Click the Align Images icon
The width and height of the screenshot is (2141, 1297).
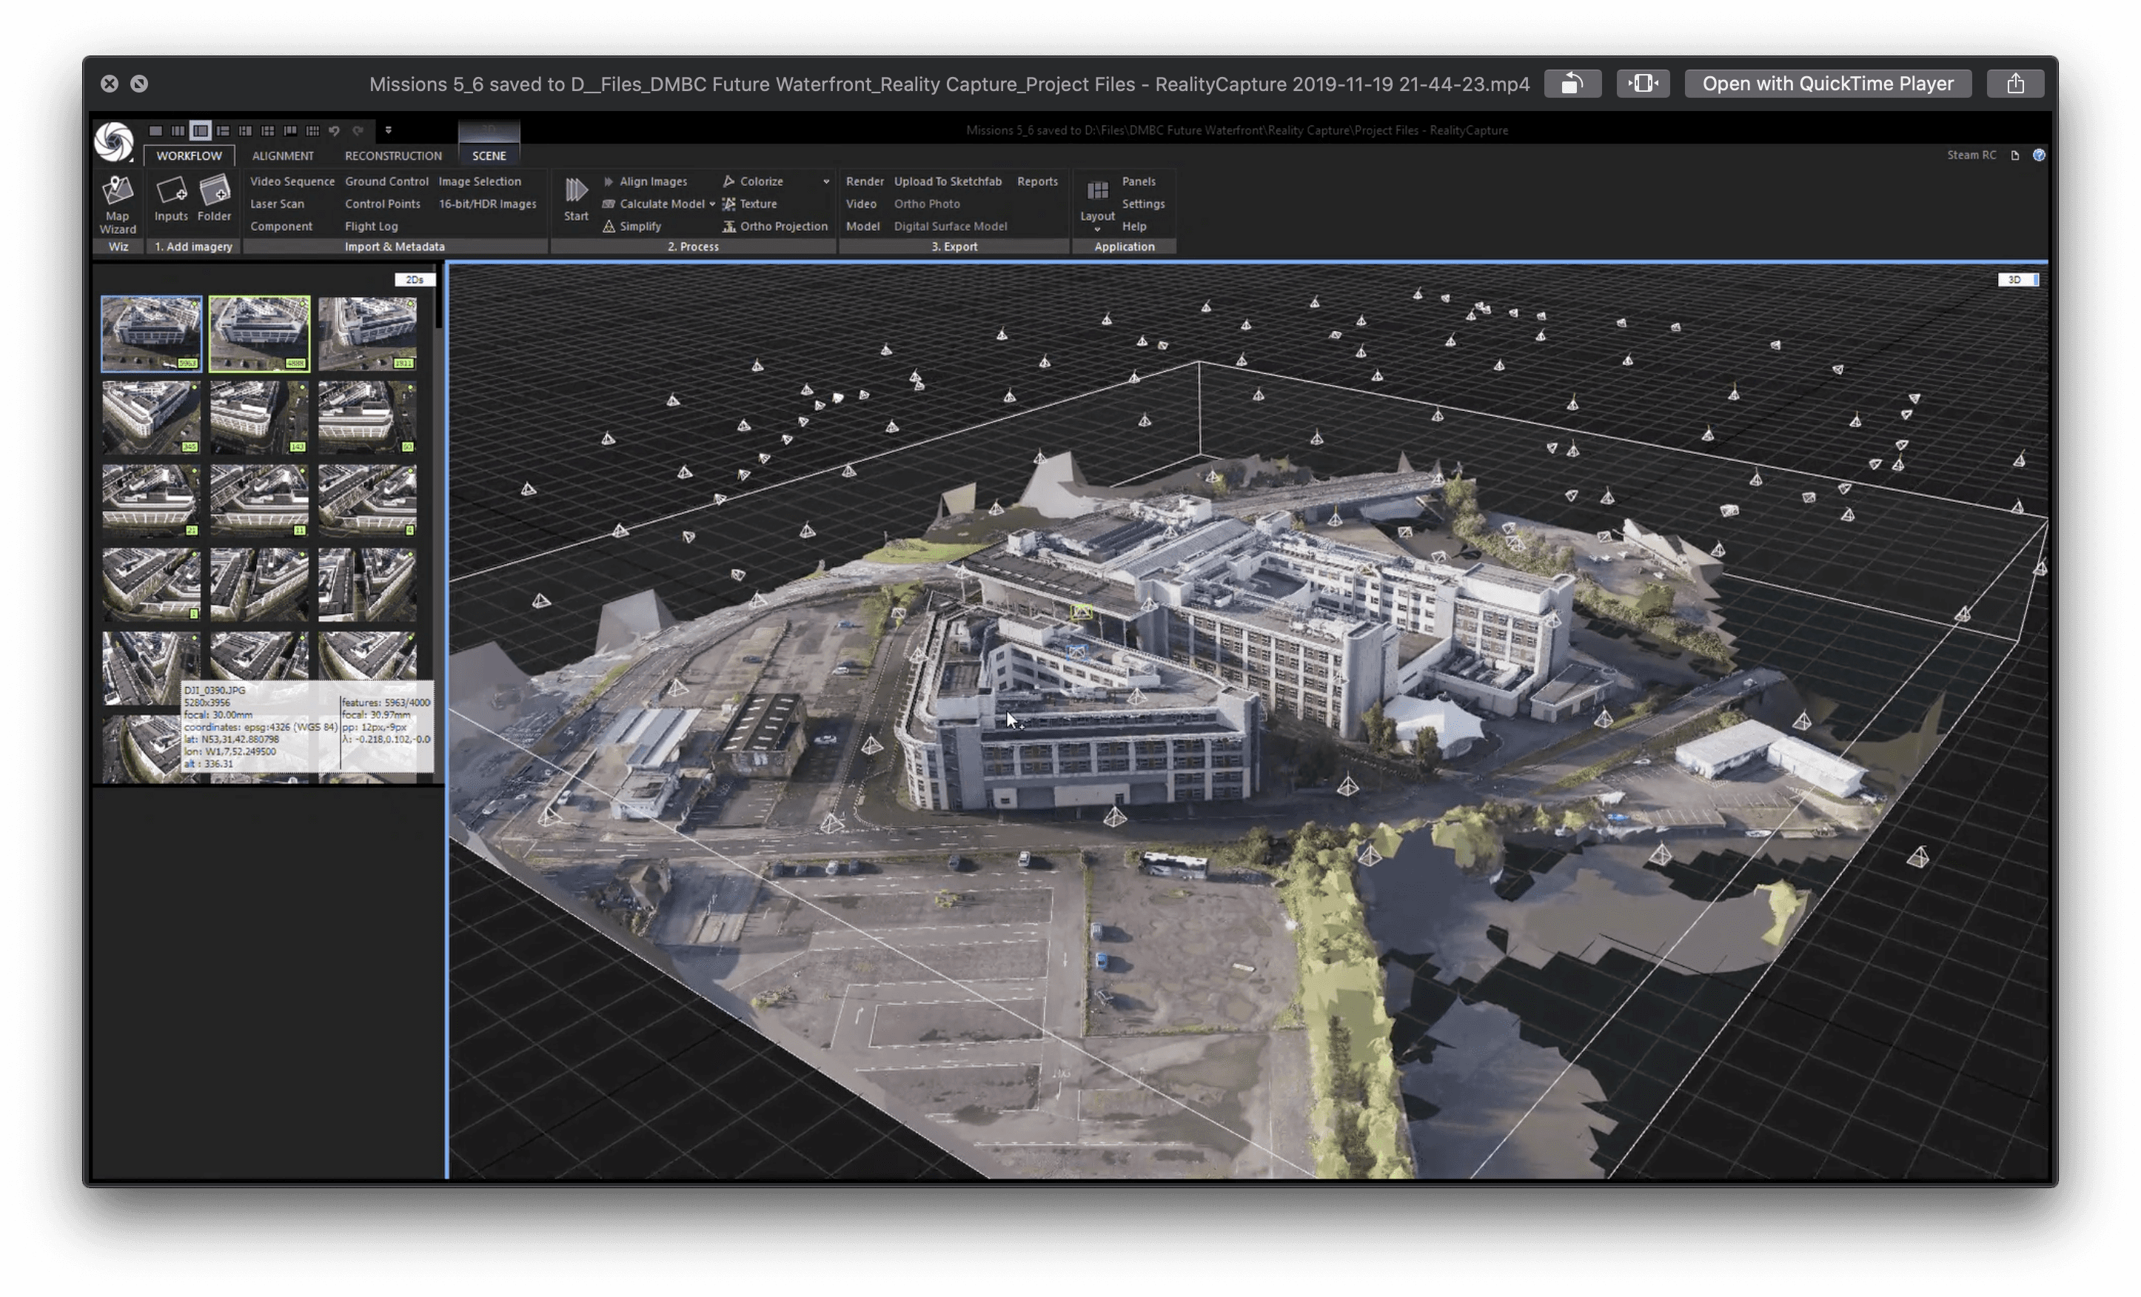pyautogui.click(x=609, y=181)
